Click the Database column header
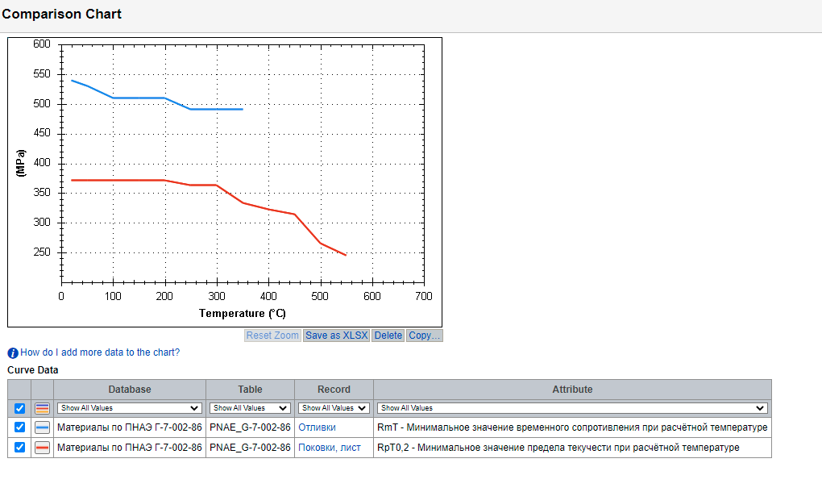This screenshot has width=822, height=492. pyautogui.click(x=130, y=390)
